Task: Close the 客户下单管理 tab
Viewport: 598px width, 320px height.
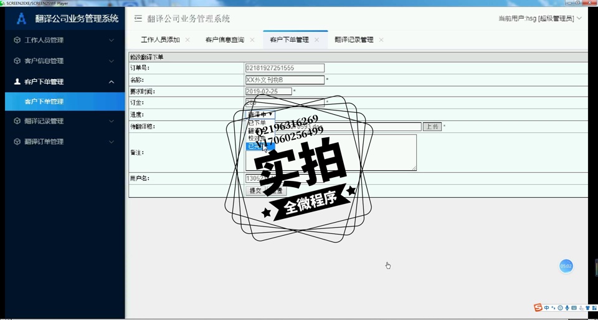Action: pyautogui.click(x=316, y=40)
